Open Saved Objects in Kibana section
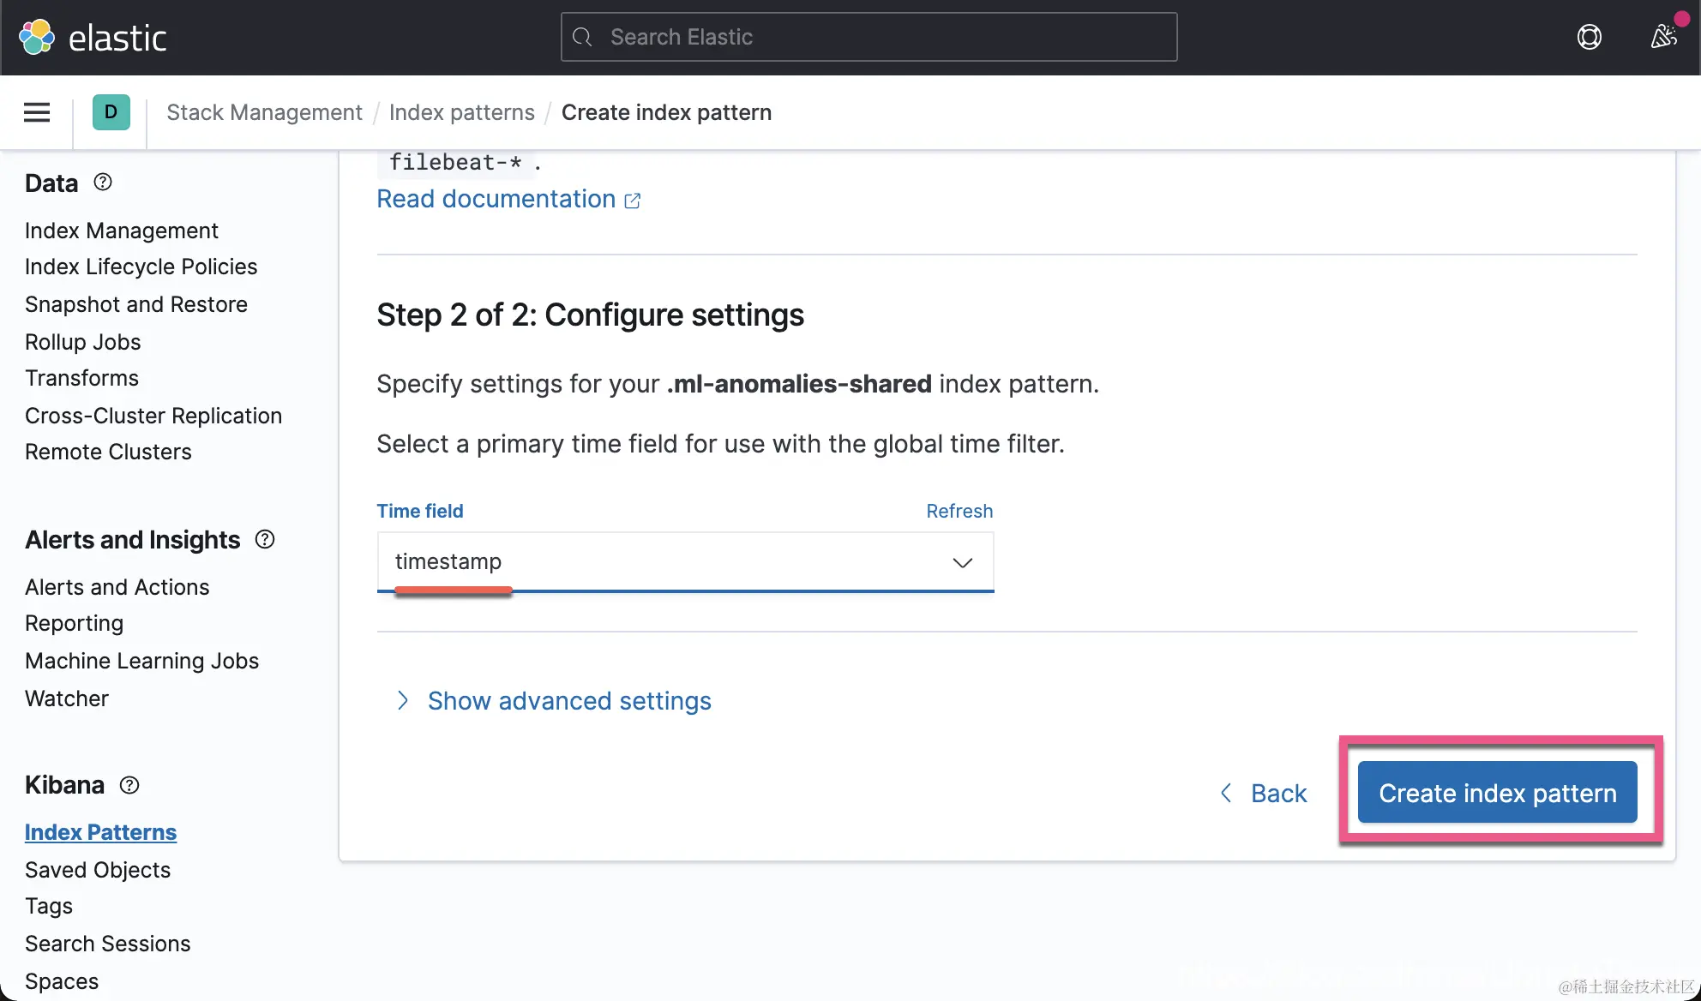Image resolution: width=1701 pixels, height=1001 pixels. (98, 870)
